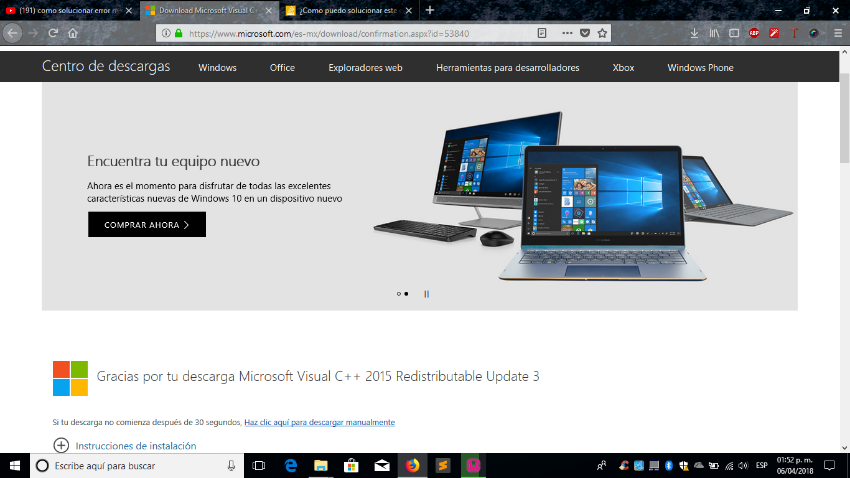
Task: Open the Windows Phone menu item
Action: pos(701,68)
